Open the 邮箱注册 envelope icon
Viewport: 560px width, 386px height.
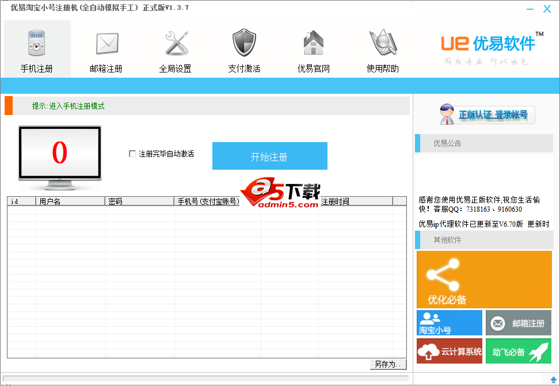(107, 44)
